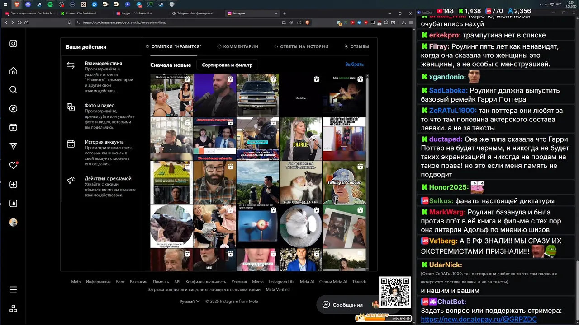
Task: Click the Windows Start button
Action: coord(5,5)
